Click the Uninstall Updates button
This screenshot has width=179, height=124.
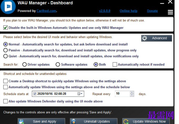point(94,121)
